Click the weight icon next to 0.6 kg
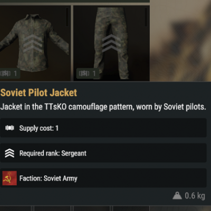The height and width of the screenshot is (211, 211). pos(177,196)
